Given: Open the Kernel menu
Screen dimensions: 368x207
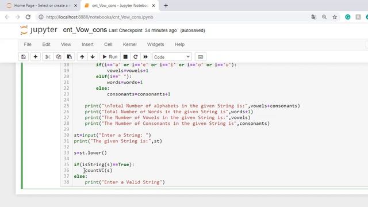Looking at the screenshot, I should point(129,44).
